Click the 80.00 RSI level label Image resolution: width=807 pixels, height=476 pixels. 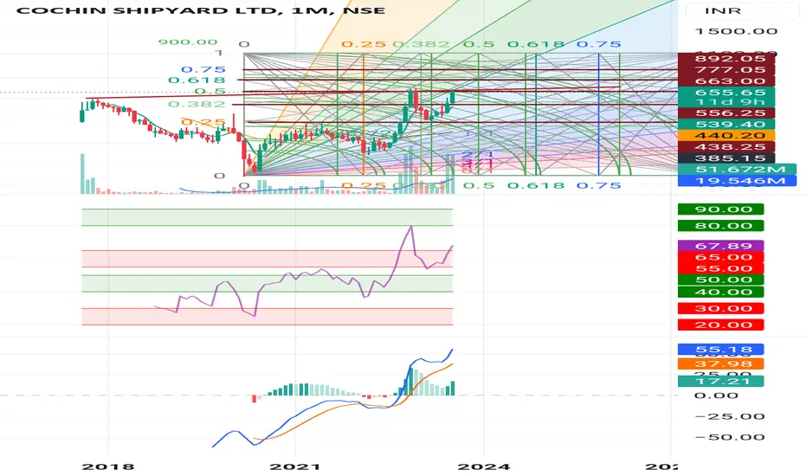[720, 226]
